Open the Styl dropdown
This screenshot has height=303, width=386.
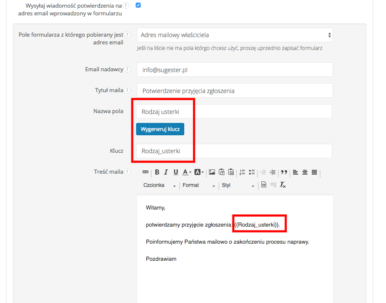point(238,185)
